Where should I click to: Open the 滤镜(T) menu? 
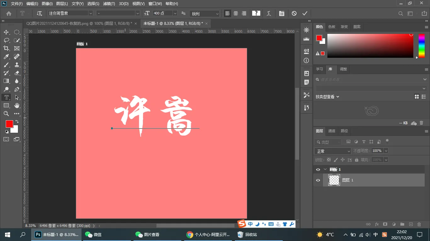109,4
